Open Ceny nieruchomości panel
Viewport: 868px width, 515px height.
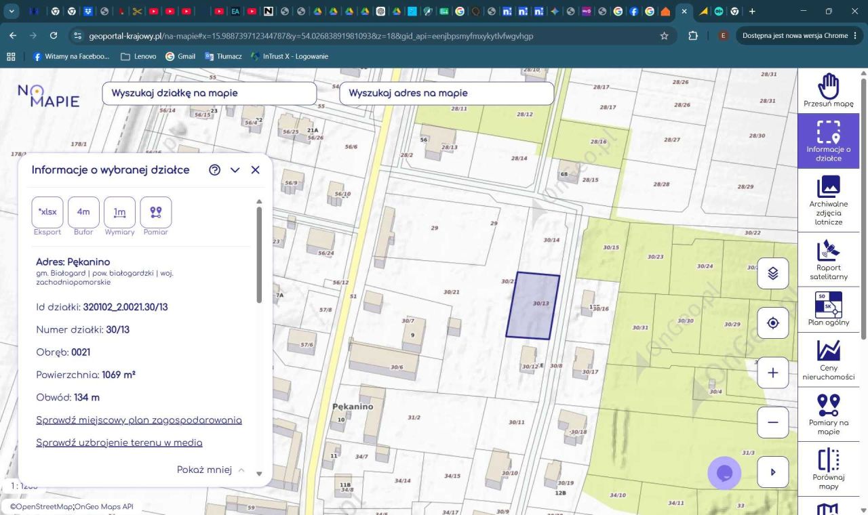click(828, 359)
